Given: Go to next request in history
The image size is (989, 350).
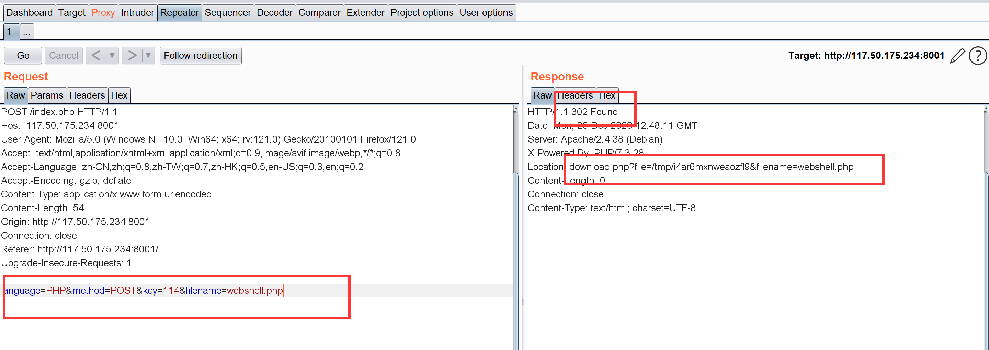Looking at the screenshot, I should click(132, 56).
